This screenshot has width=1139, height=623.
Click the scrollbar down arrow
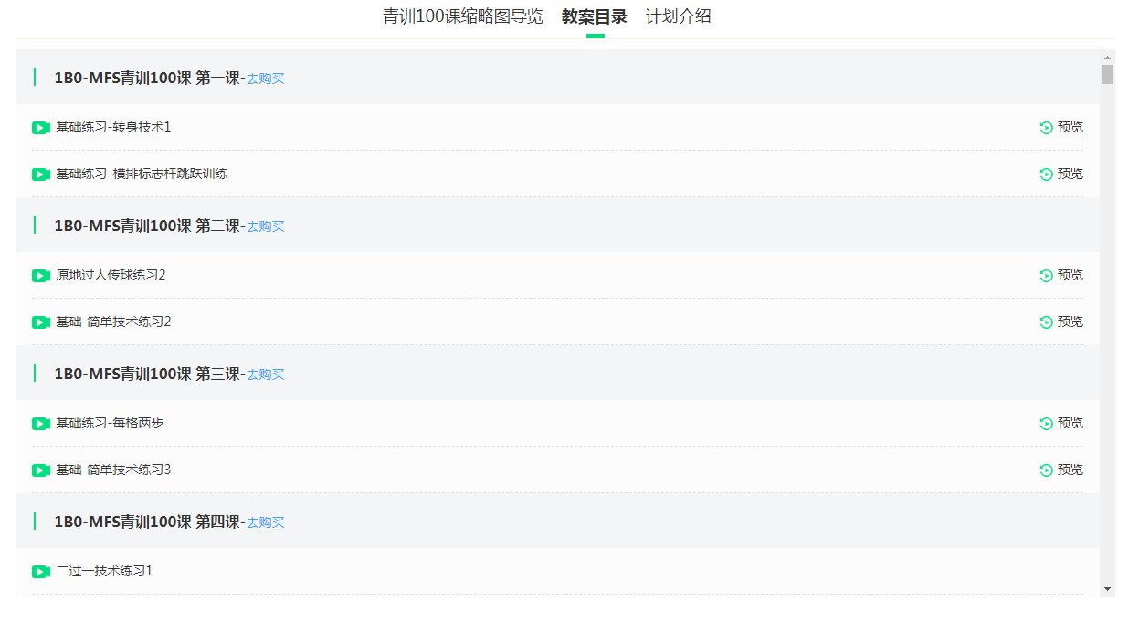pyautogui.click(x=1107, y=589)
